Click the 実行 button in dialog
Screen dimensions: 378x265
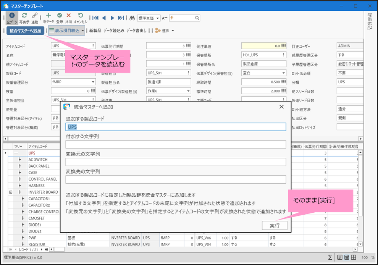pos(275,226)
